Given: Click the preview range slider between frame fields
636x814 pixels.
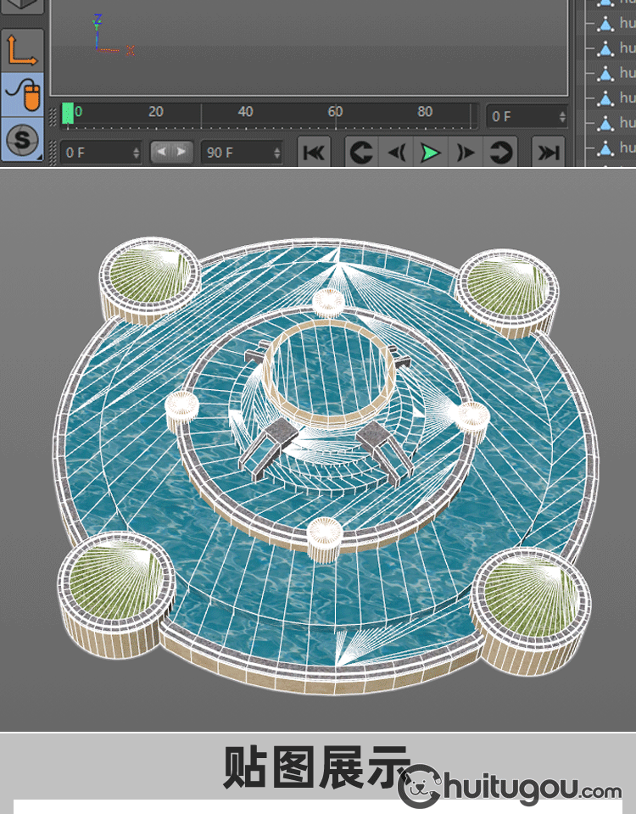Looking at the screenshot, I should click(172, 153).
